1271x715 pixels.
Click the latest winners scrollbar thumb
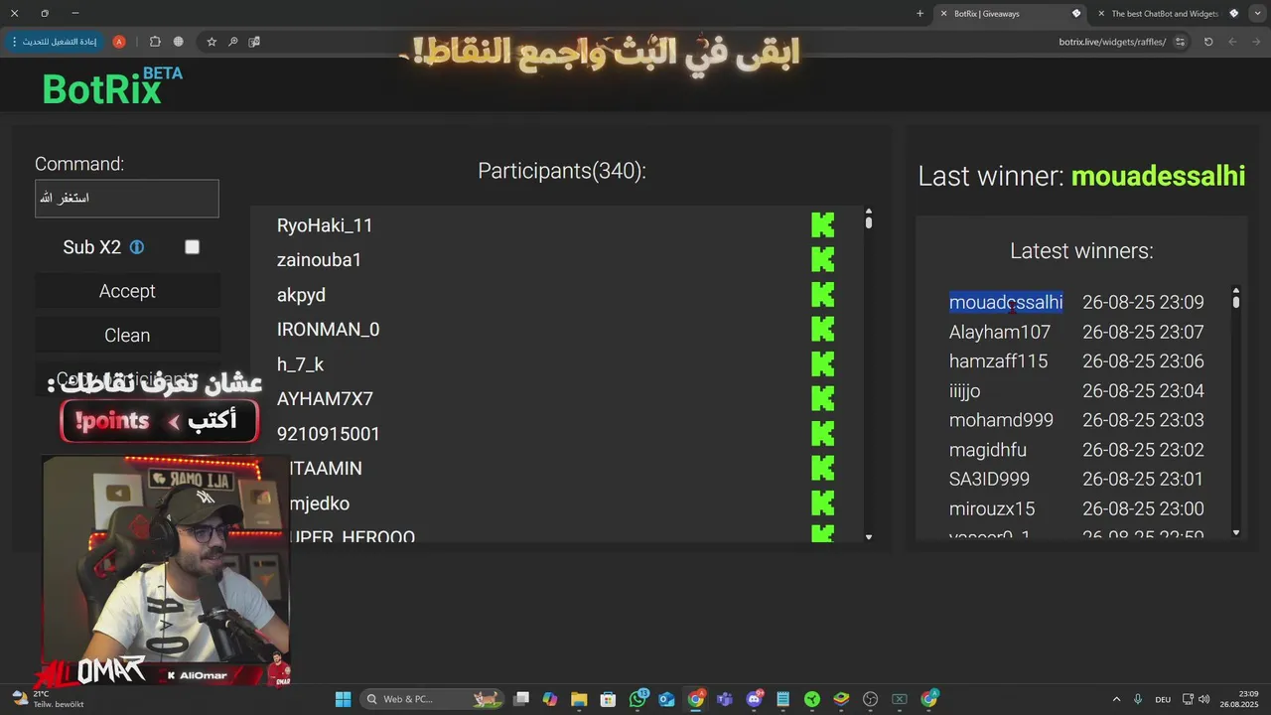point(1236,301)
